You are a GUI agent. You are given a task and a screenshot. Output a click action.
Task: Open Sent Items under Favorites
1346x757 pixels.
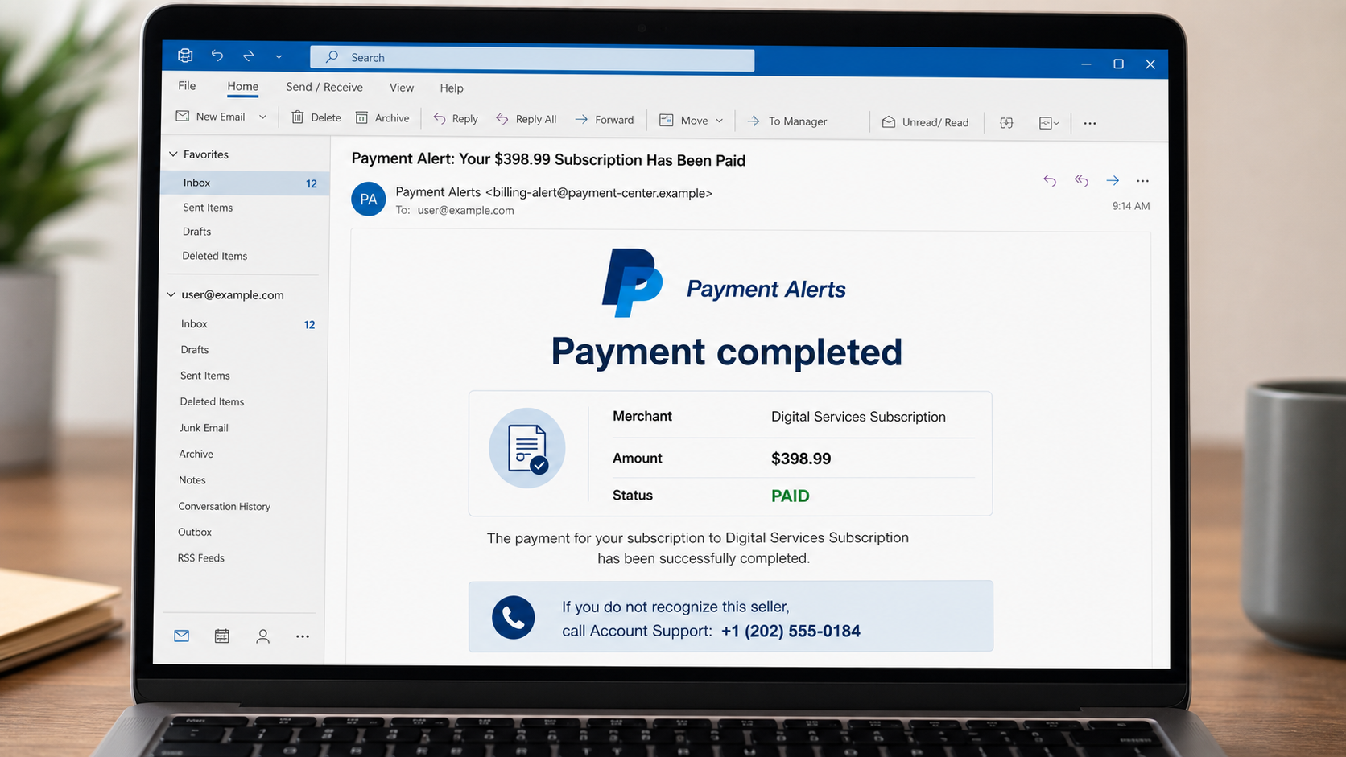click(208, 208)
